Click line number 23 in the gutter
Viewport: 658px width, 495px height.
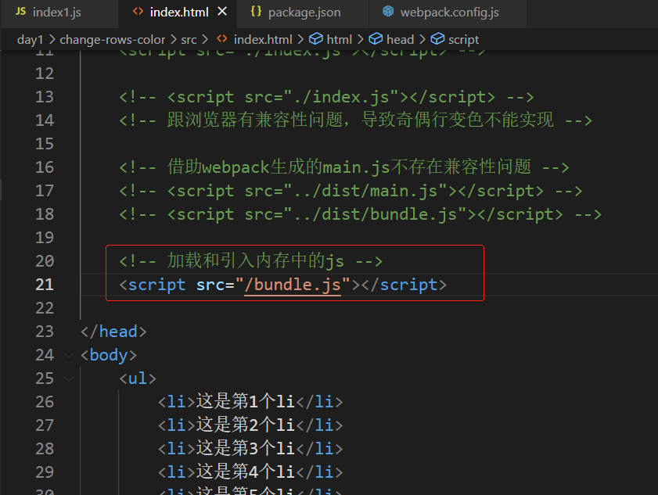click(x=45, y=332)
